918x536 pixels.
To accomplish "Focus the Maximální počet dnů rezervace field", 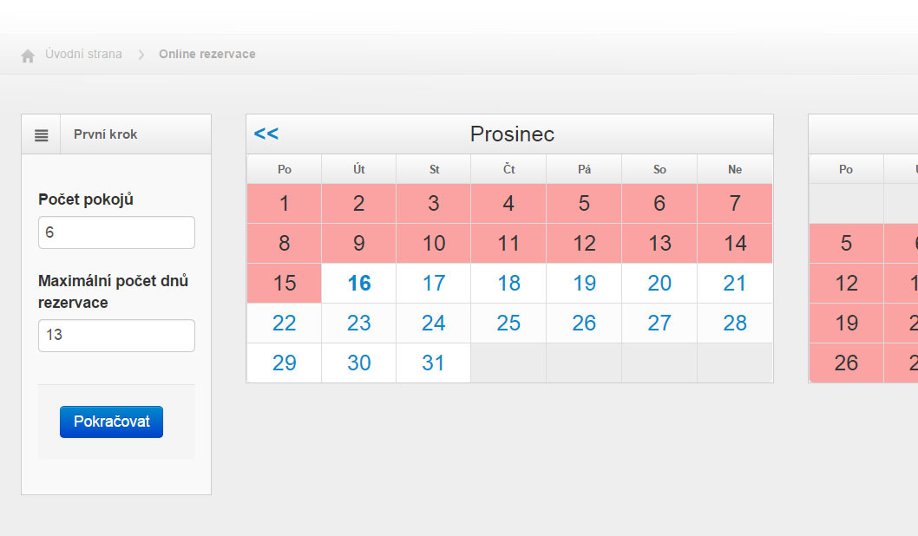I will pos(116,336).
